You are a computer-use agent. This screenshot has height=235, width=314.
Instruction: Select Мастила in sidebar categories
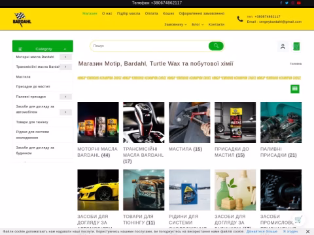(23, 77)
